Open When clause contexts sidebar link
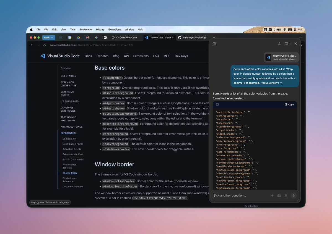This screenshot has height=234, width=332. (69, 166)
